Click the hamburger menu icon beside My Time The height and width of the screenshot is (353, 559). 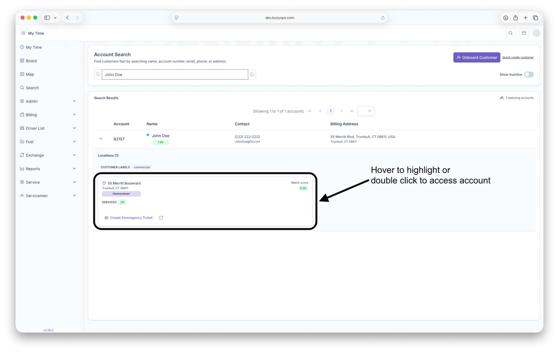pos(23,33)
